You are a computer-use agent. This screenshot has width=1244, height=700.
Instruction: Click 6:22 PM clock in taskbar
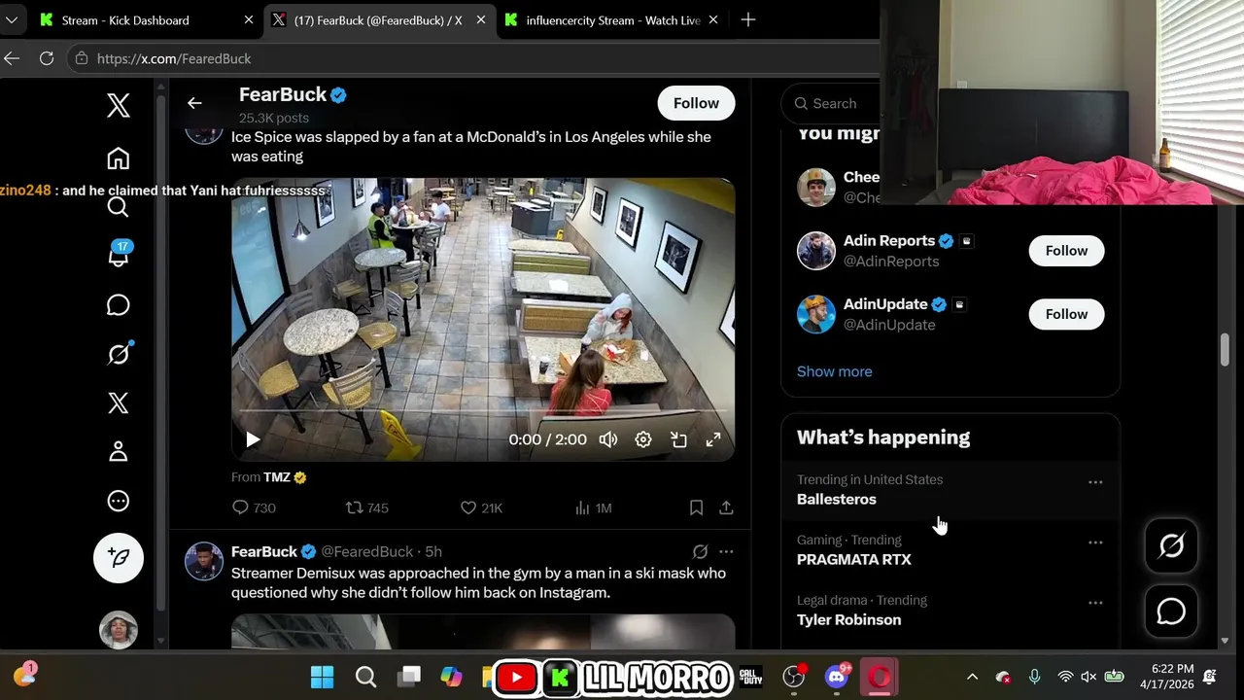point(1172,669)
